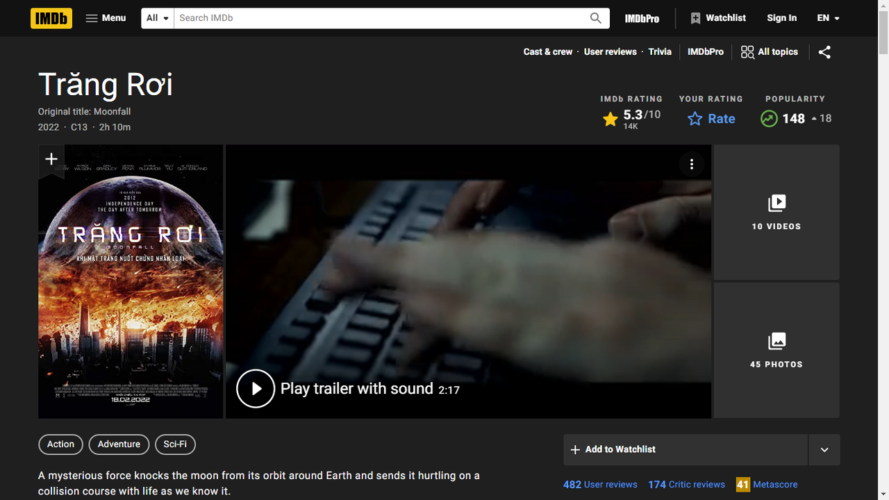The width and height of the screenshot is (889, 500).
Task: Open All topics menu
Action: click(x=770, y=52)
